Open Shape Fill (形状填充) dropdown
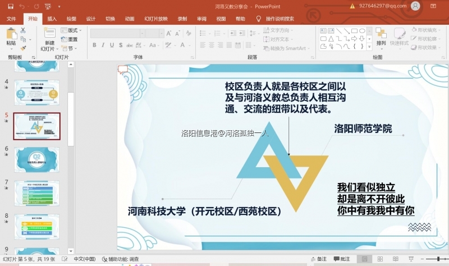 426,30
